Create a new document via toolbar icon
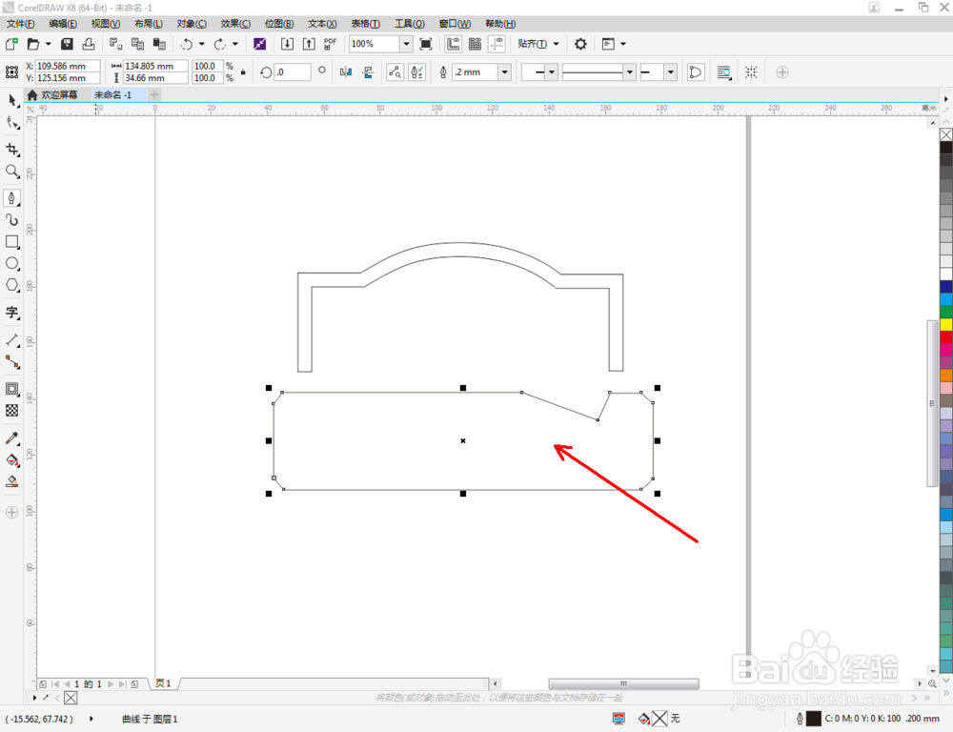This screenshot has height=732, width=953. (11, 44)
